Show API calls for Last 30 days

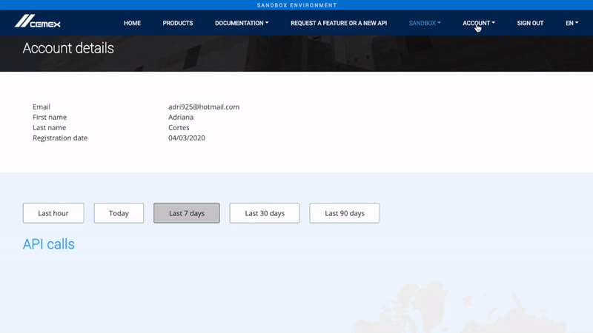pyautogui.click(x=265, y=213)
